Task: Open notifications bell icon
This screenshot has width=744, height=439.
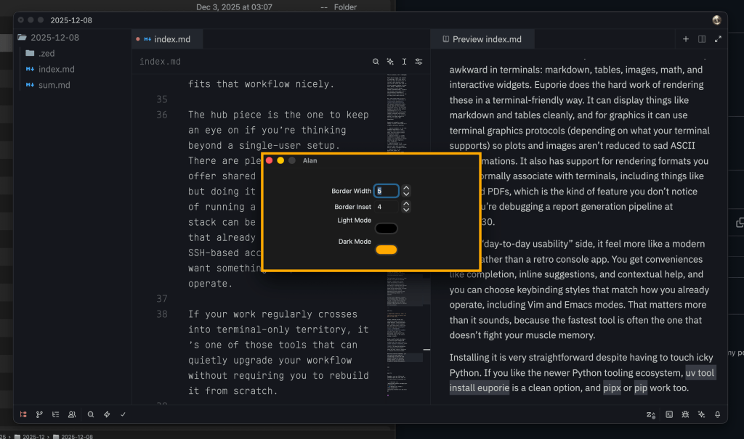Action: click(x=717, y=414)
